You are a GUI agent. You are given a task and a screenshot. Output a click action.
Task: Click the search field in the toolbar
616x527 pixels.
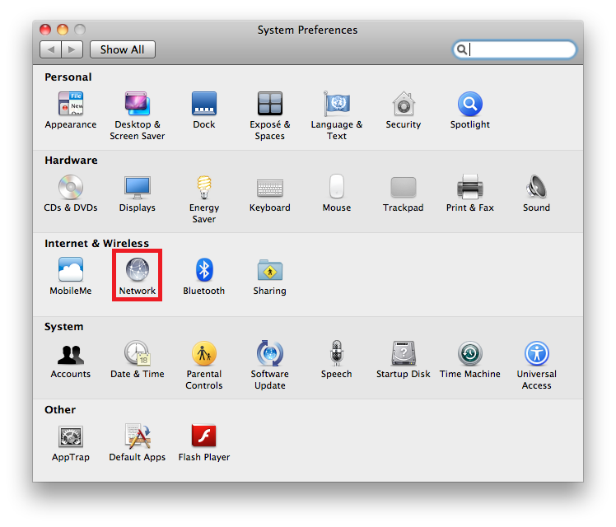(x=520, y=49)
